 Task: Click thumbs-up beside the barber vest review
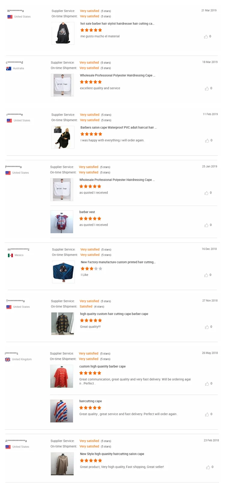pos(206,225)
